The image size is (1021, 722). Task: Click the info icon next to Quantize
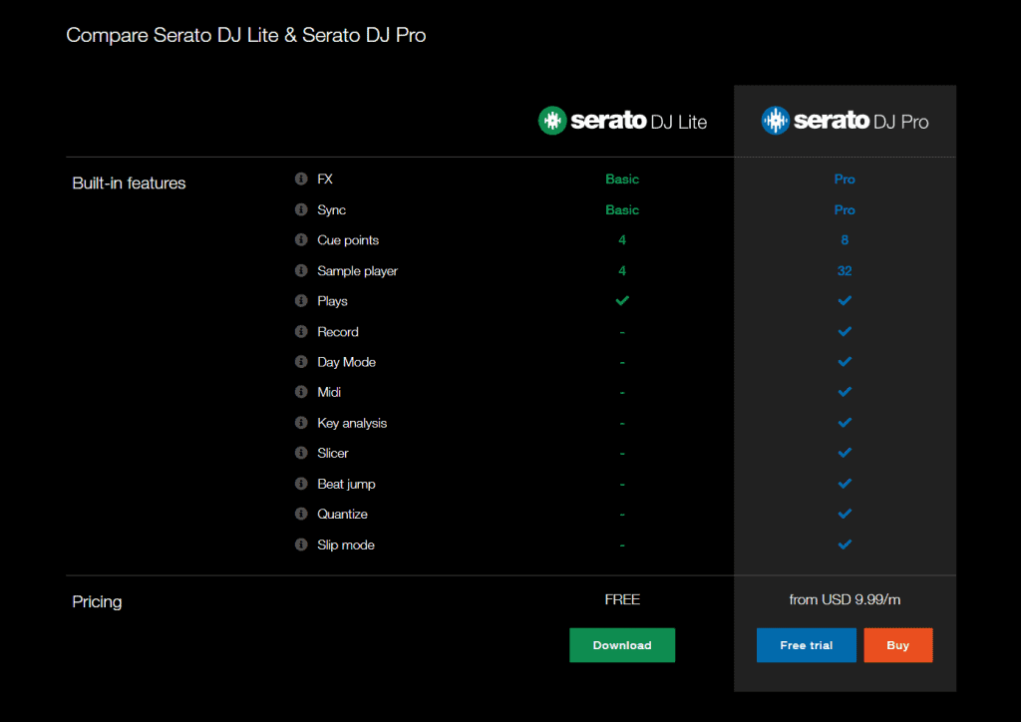point(301,514)
